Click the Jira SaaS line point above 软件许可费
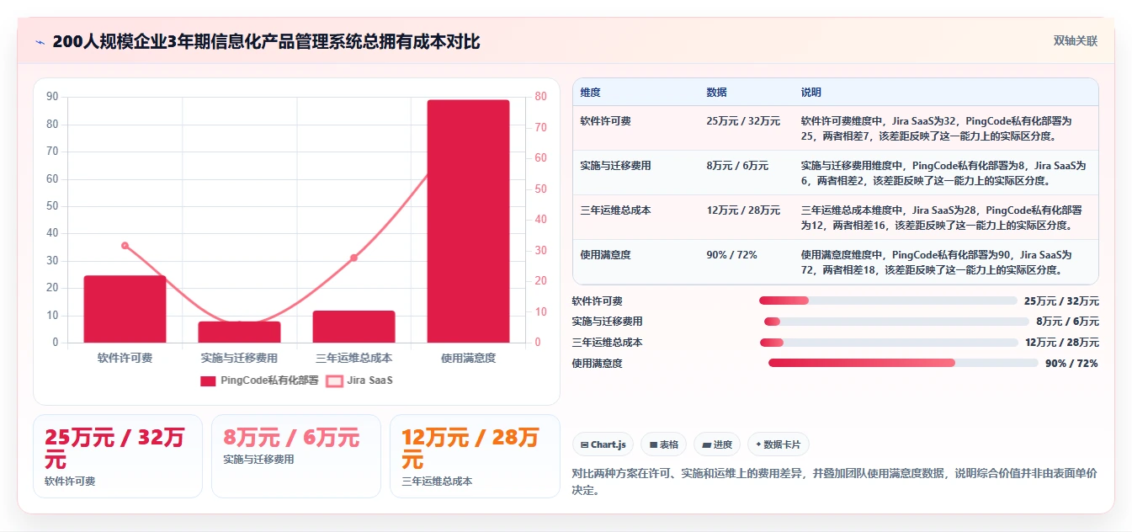 (x=125, y=245)
